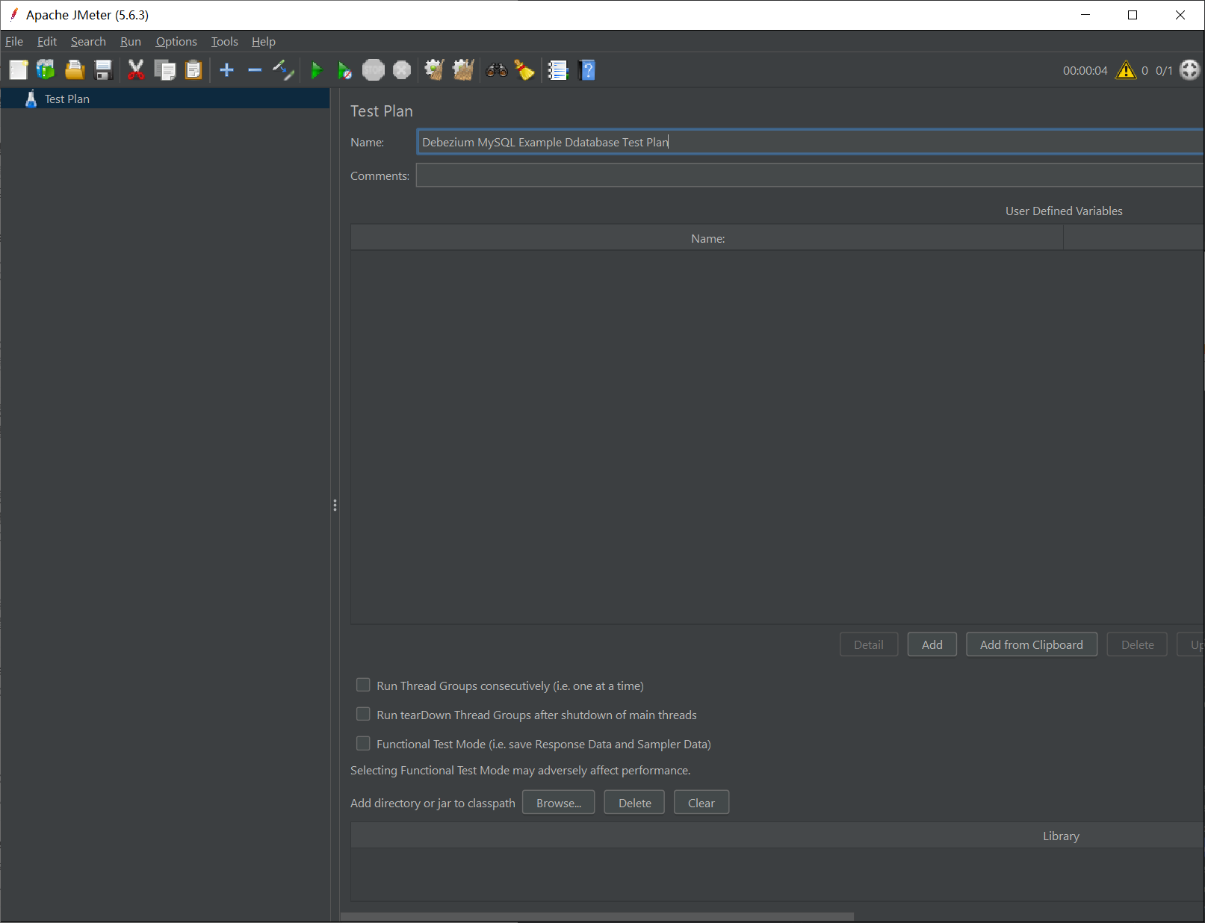Click the Cut scissors icon
Screen dimensions: 1205x923
(136, 70)
